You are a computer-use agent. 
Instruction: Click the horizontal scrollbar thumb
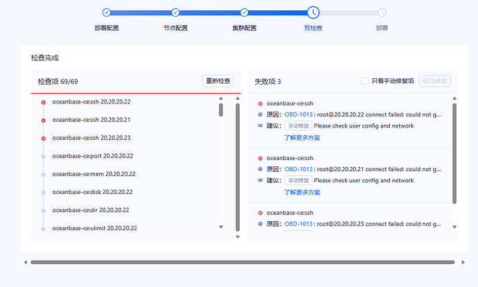[x=242, y=262]
